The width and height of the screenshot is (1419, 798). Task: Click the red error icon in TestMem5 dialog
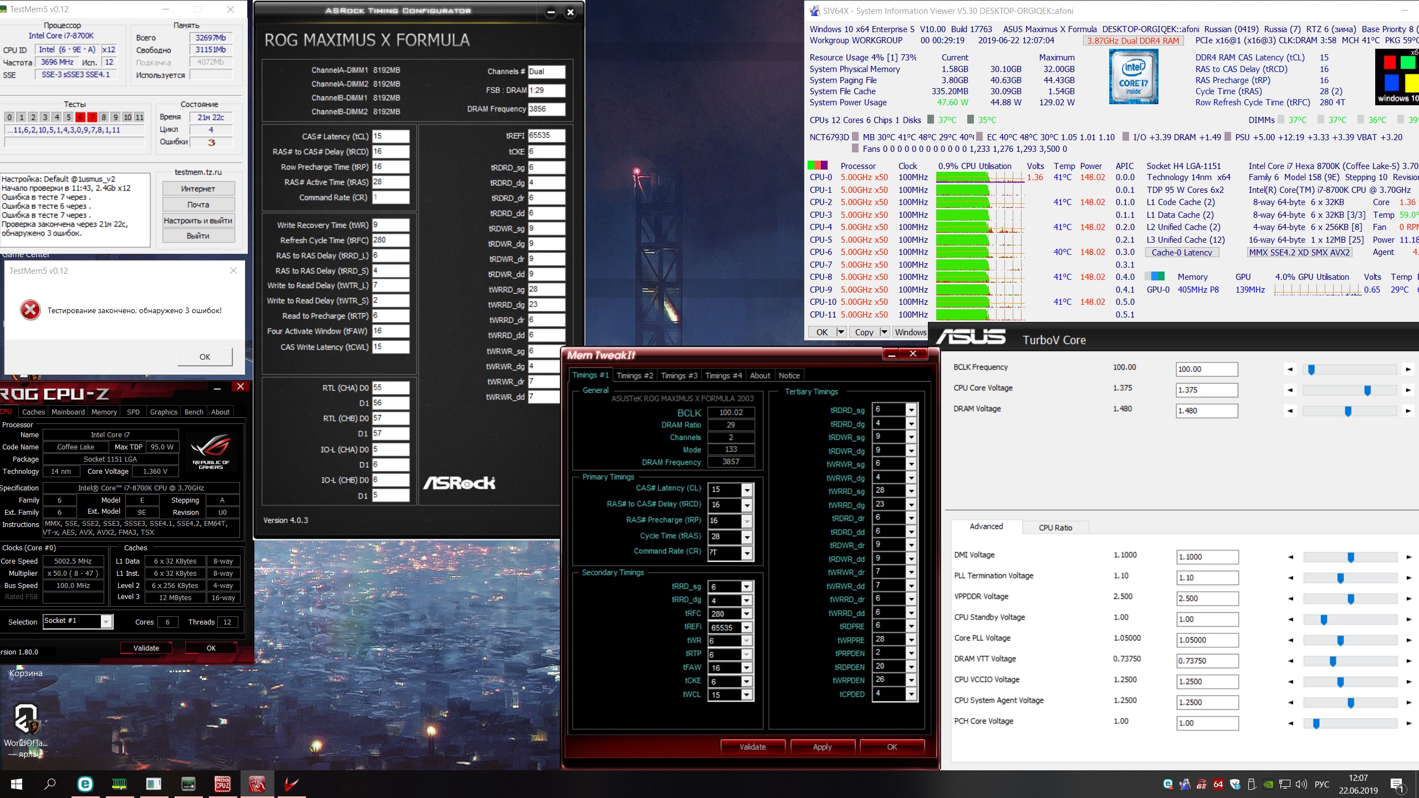30,310
